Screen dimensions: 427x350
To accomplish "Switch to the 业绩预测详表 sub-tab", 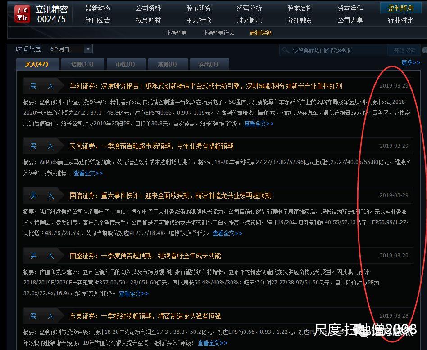I will point(218,33).
